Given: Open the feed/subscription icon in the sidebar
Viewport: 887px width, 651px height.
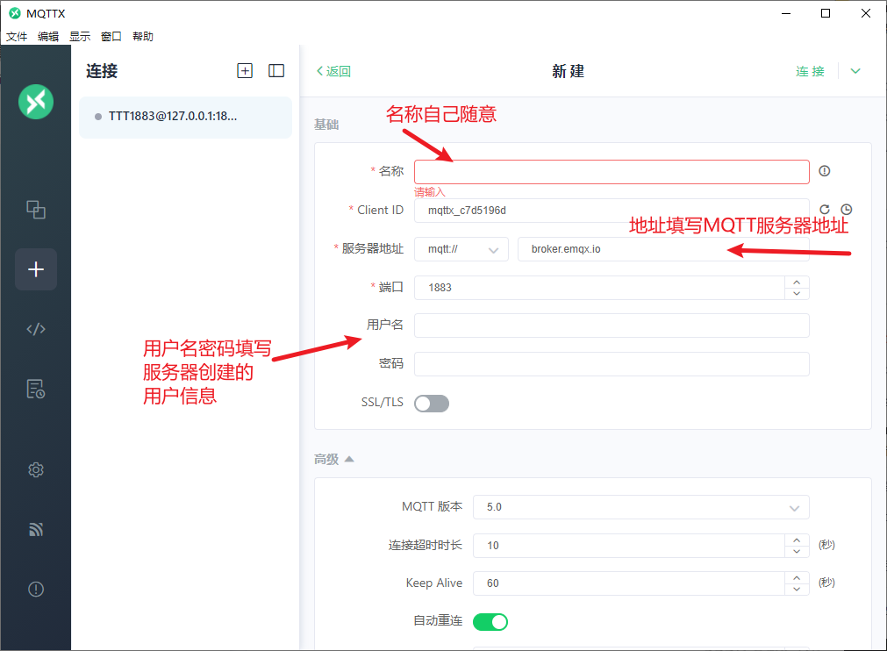Looking at the screenshot, I should tap(36, 529).
